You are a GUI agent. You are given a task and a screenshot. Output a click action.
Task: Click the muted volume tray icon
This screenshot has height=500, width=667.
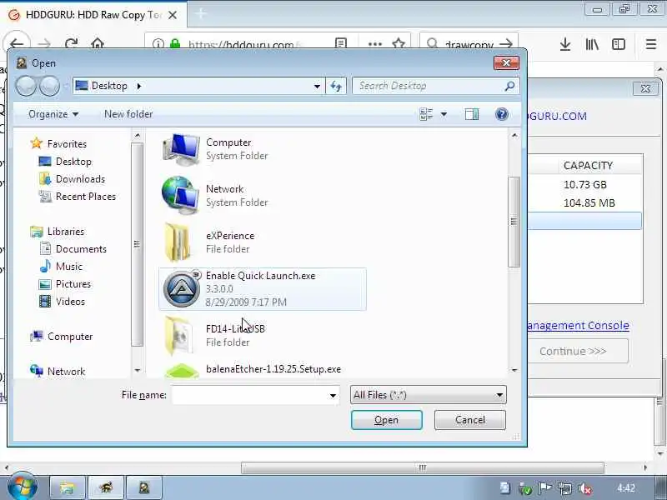point(585,488)
